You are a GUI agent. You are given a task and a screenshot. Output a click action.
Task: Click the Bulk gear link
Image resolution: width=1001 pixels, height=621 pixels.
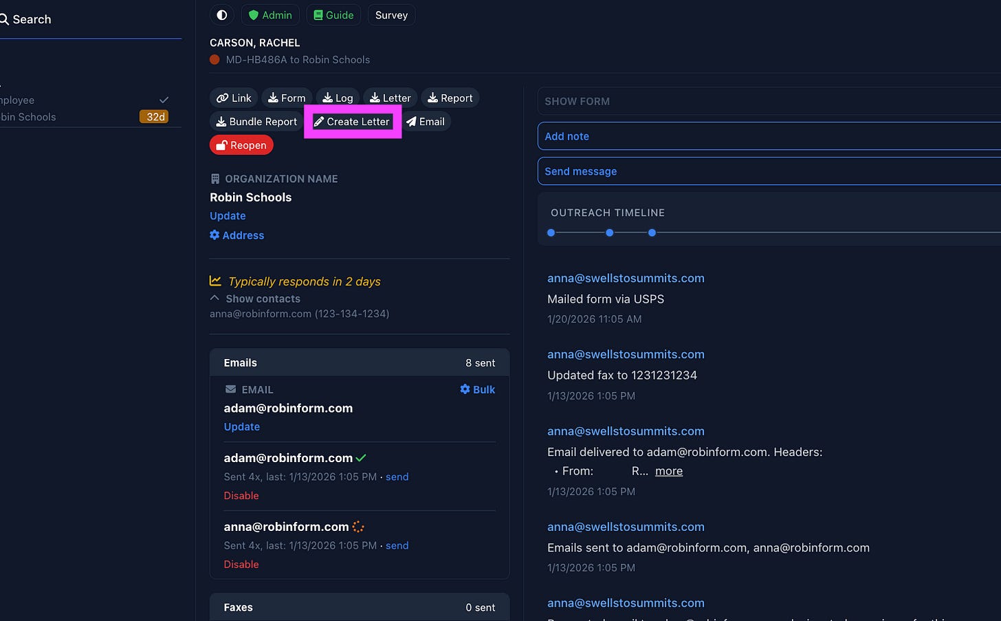[477, 389]
